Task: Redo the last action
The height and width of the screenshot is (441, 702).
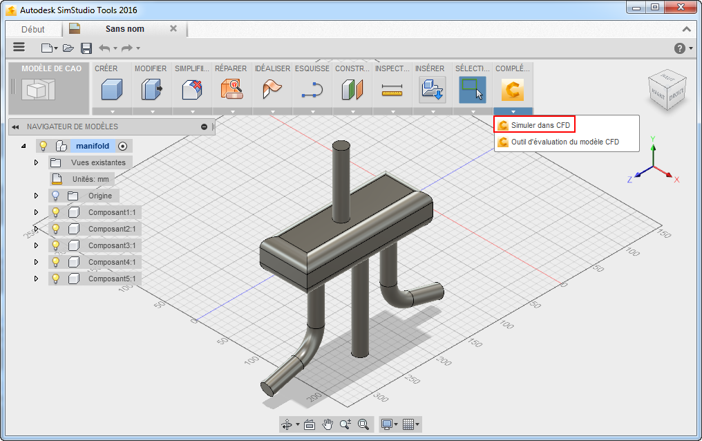Action: point(127,48)
